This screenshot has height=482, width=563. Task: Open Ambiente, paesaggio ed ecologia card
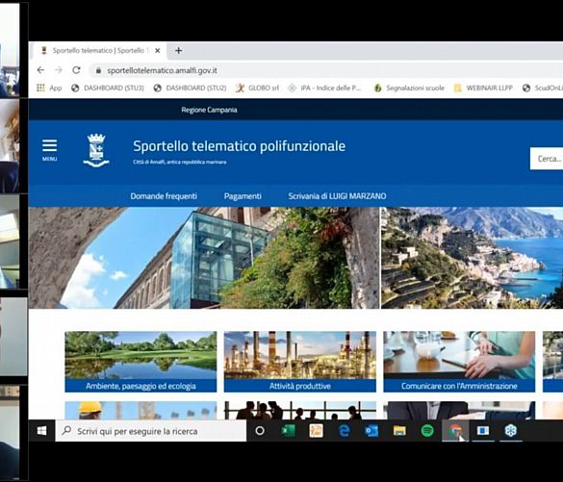[141, 362]
